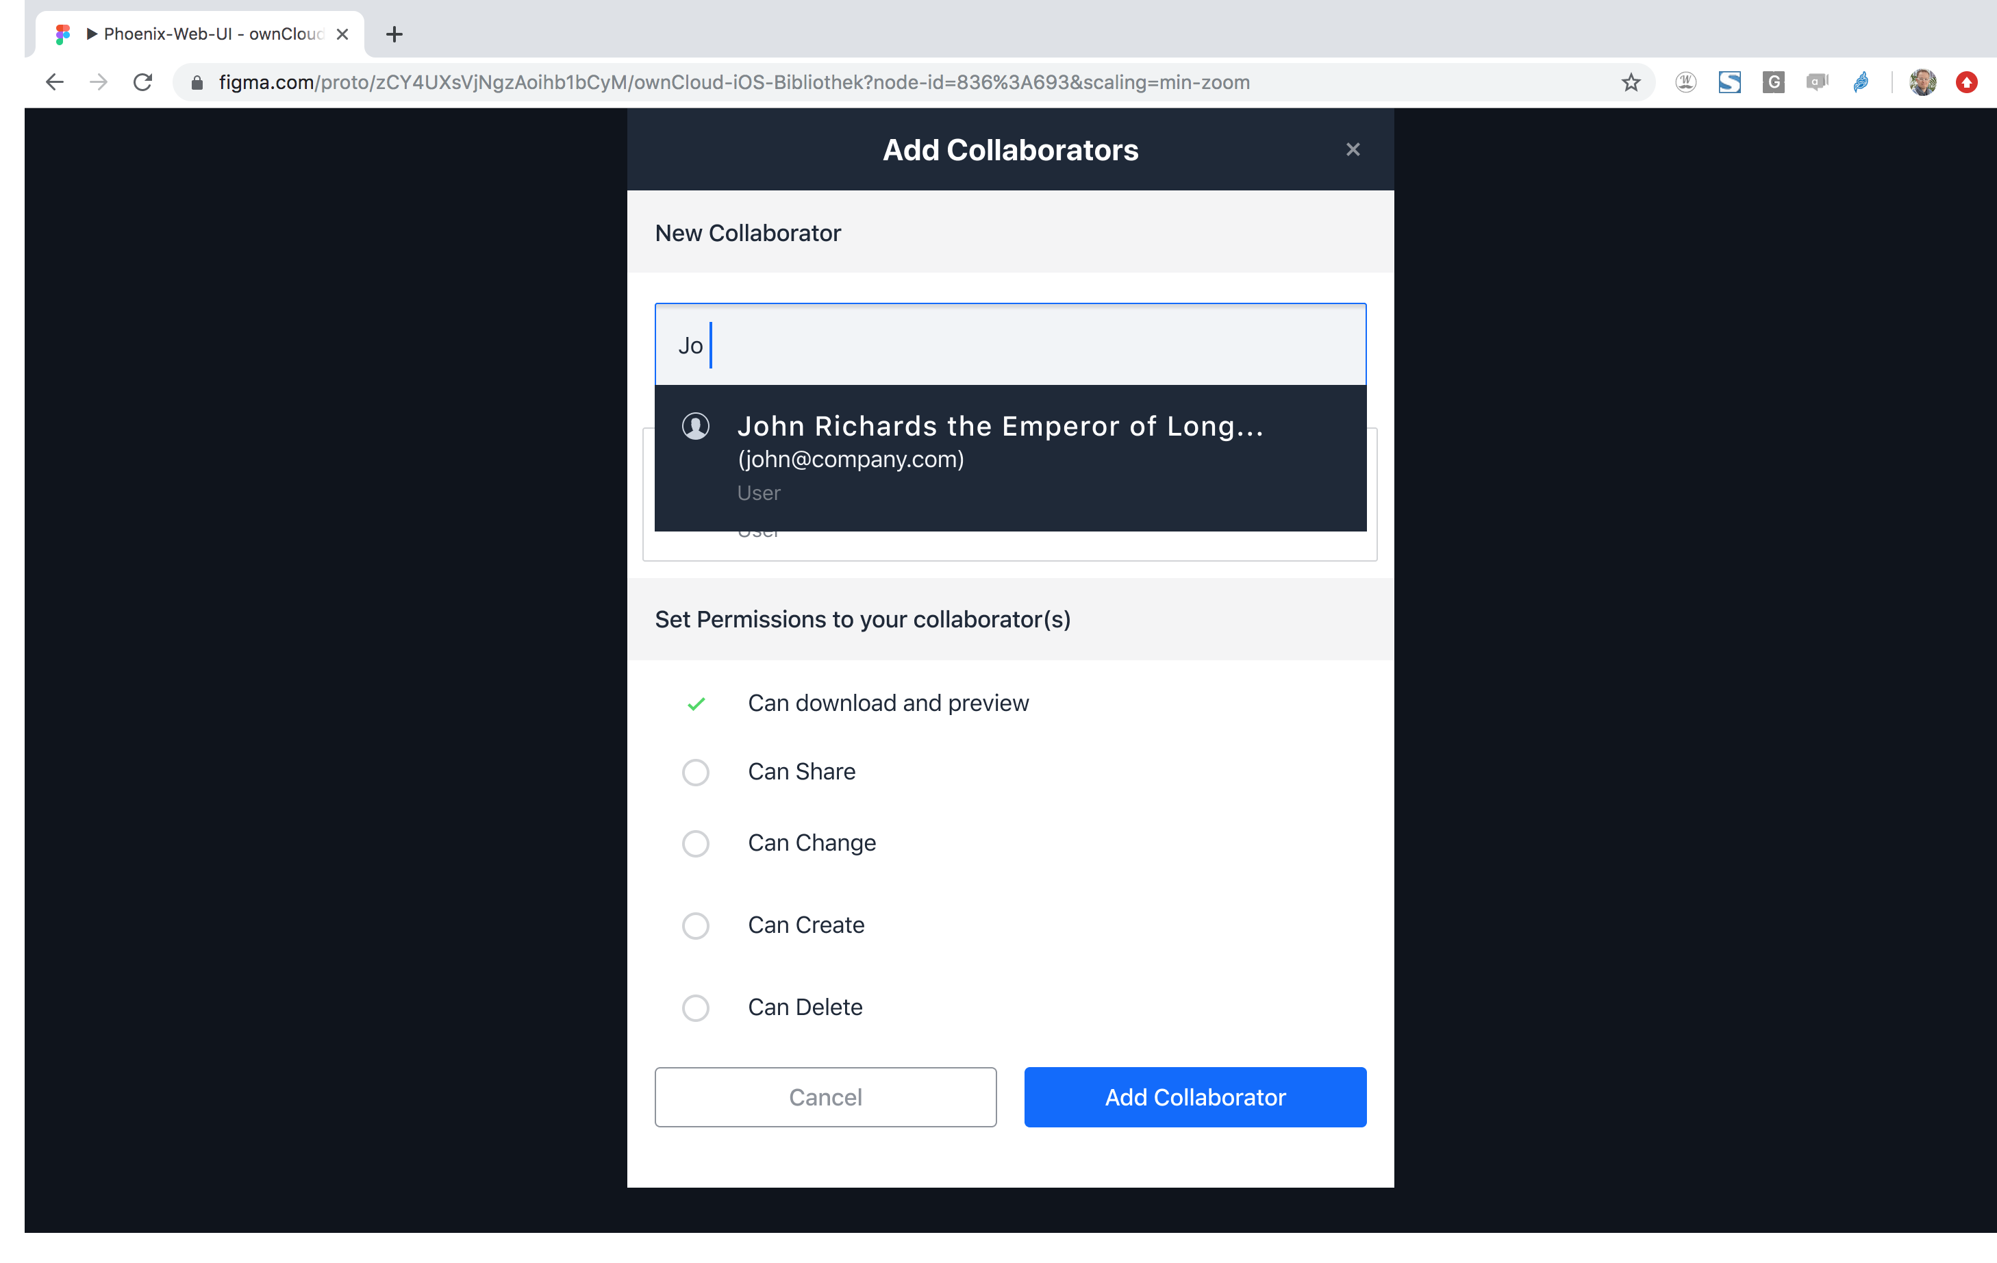The height and width of the screenshot is (1263, 1997).
Task: Go back using browser back arrow
Action: click(55, 82)
